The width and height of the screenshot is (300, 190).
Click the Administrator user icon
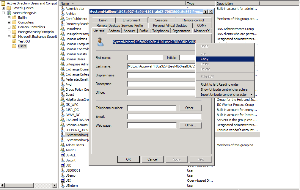click(x=62, y=8)
